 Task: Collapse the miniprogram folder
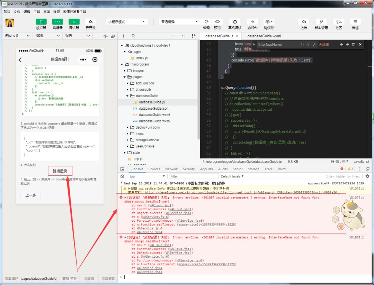[122, 64]
